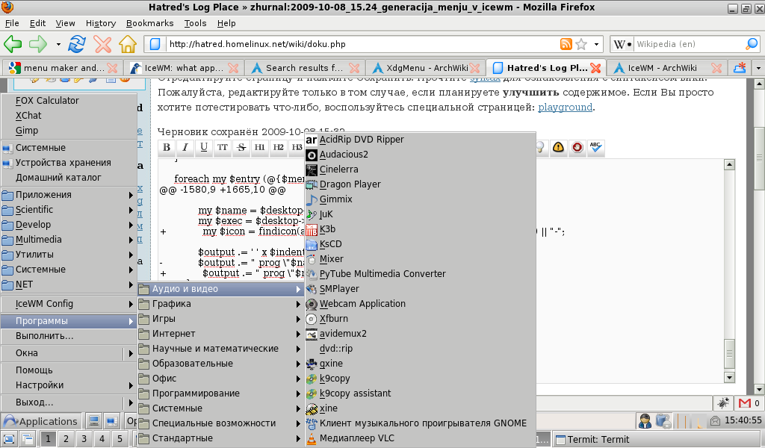Close the Search results tab

coord(354,68)
